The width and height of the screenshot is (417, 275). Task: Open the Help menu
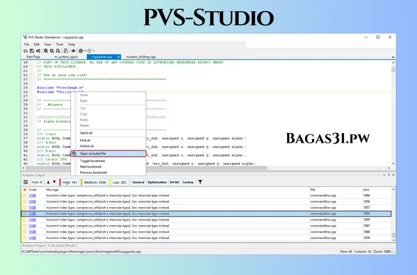72,44
